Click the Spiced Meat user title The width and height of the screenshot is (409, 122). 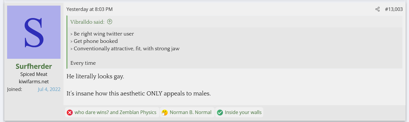click(34, 74)
